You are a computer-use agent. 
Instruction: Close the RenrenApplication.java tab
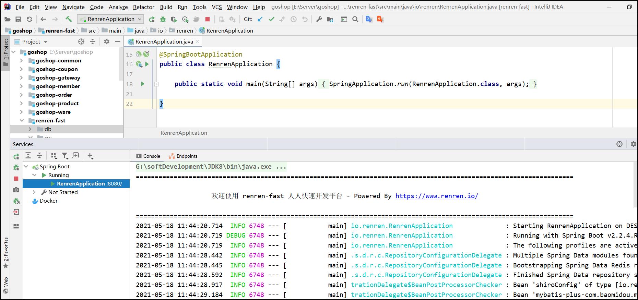(197, 41)
